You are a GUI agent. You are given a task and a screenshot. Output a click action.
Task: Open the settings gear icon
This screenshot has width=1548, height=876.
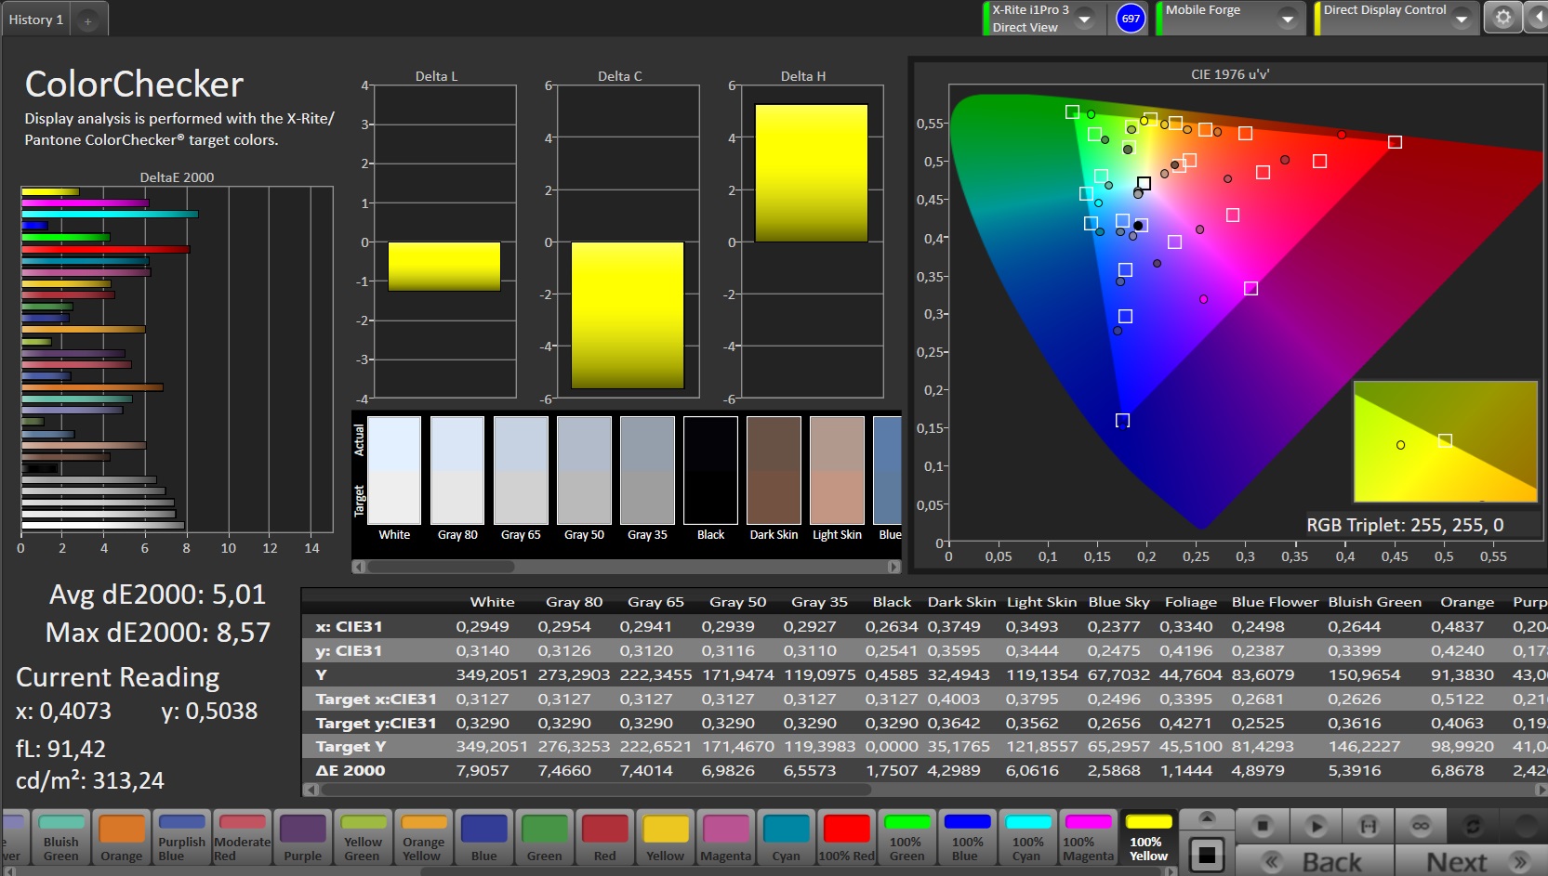click(1502, 18)
